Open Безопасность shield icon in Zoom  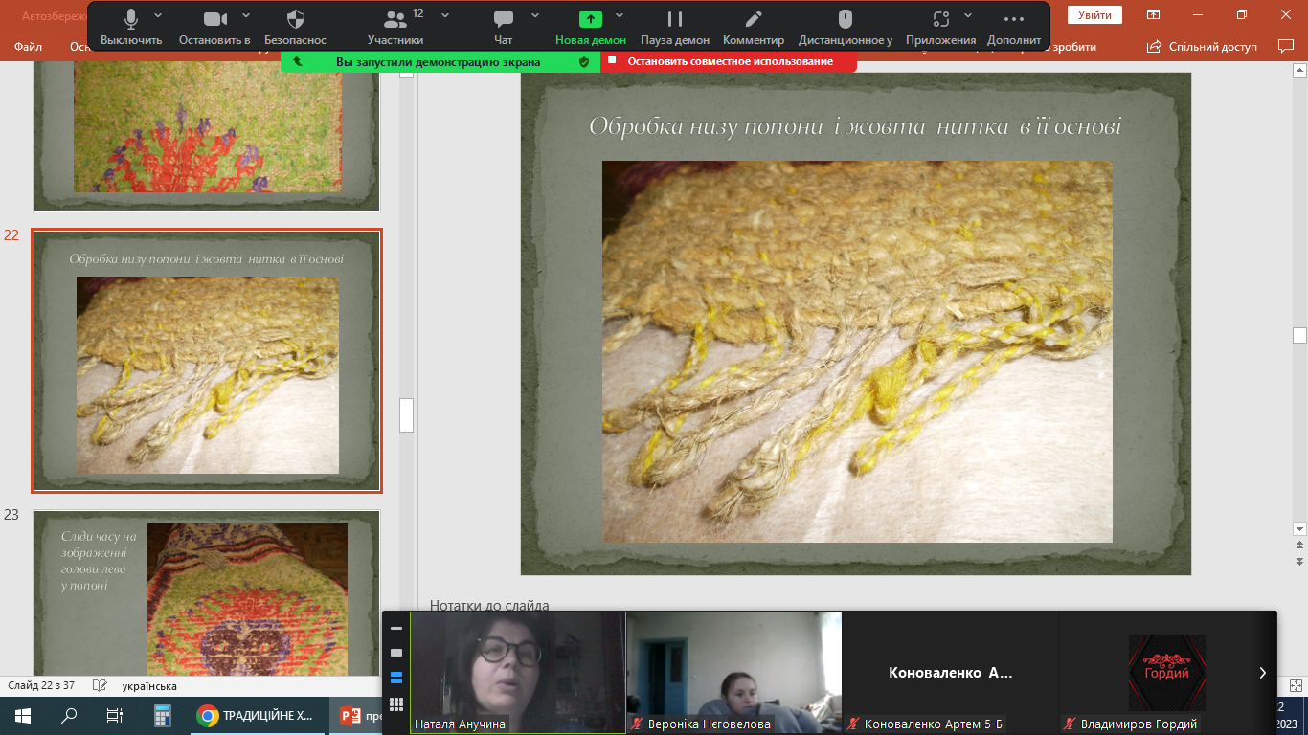coord(296,19)
